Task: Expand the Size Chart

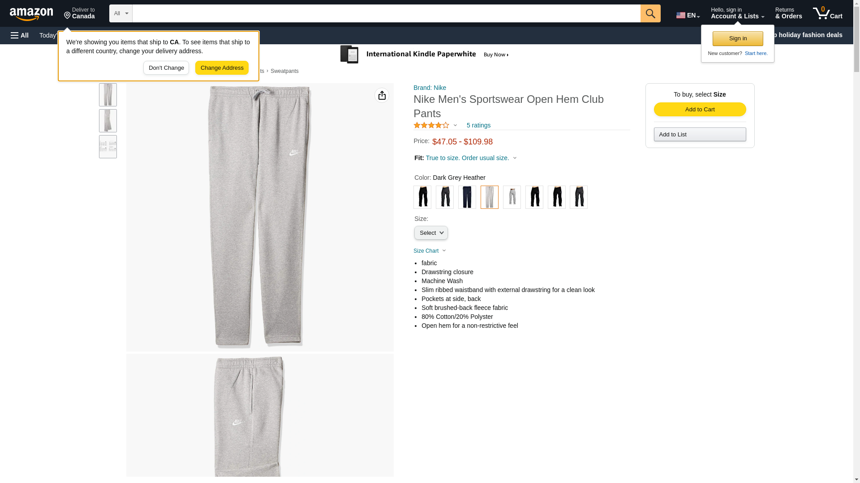Action: 429,251
